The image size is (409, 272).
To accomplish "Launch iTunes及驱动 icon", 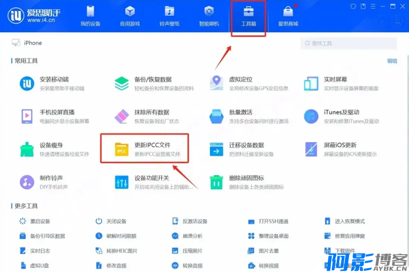I will (x=311, y=116).
